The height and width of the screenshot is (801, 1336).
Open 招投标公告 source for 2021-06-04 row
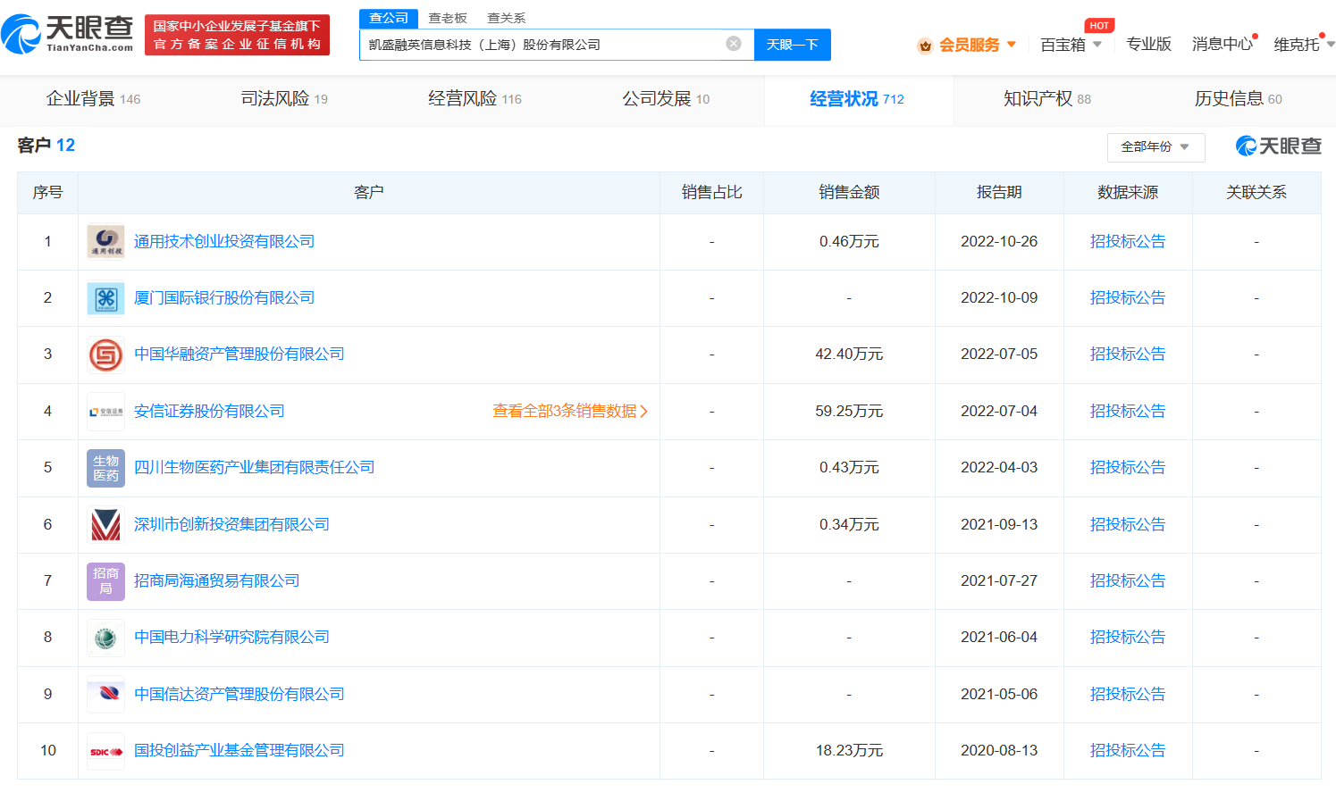click(x=1128, y=637)
